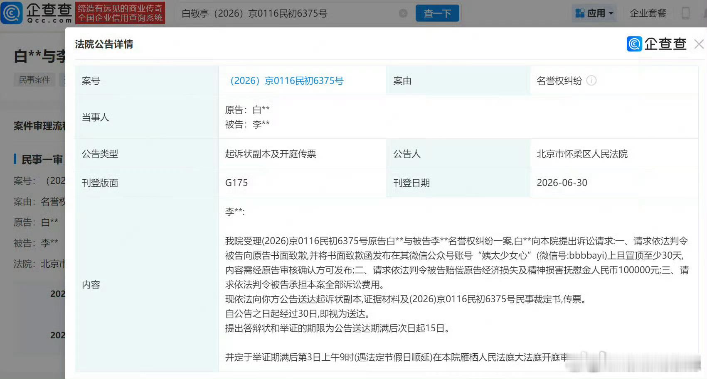Click the info icon next to 名誉权纠纷
707x379 pixels.
pos(591,81)
